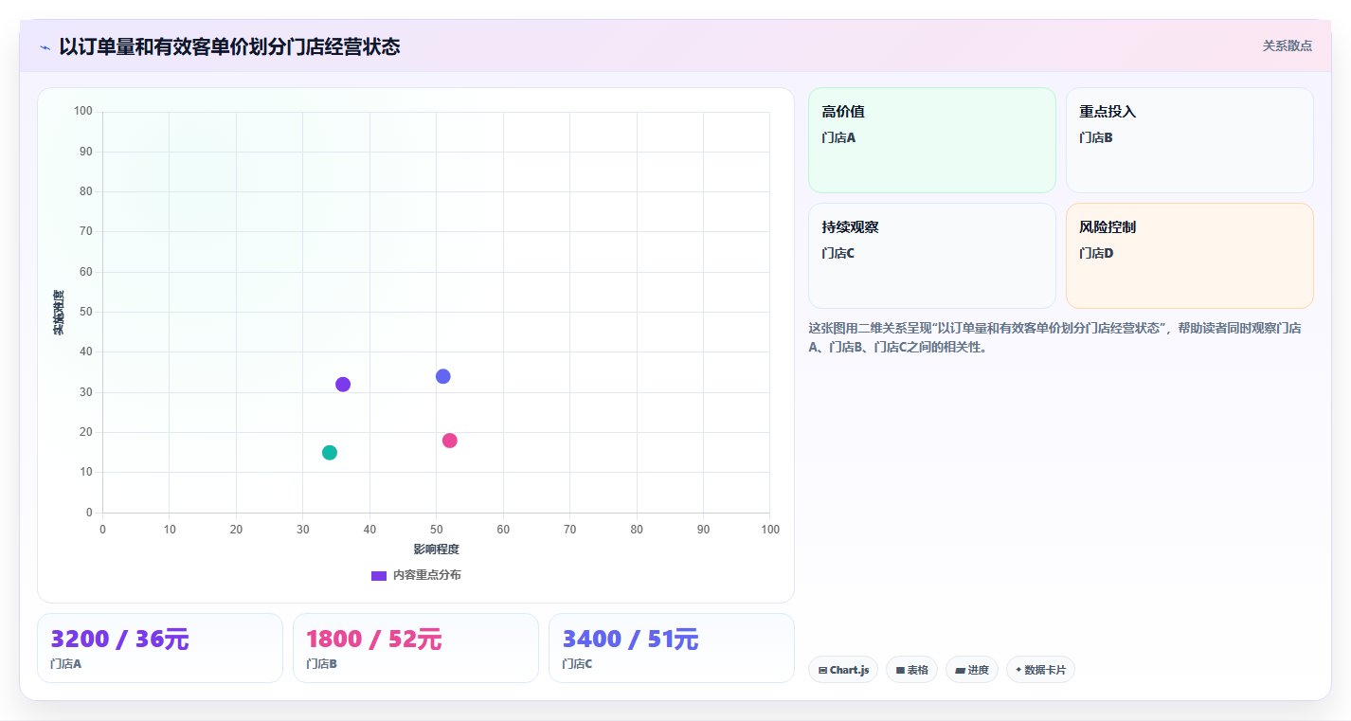The height and width of the screenshot is (721, 1351).
Task: Click the lightning icon beside the title
Action: click(45, 46)
